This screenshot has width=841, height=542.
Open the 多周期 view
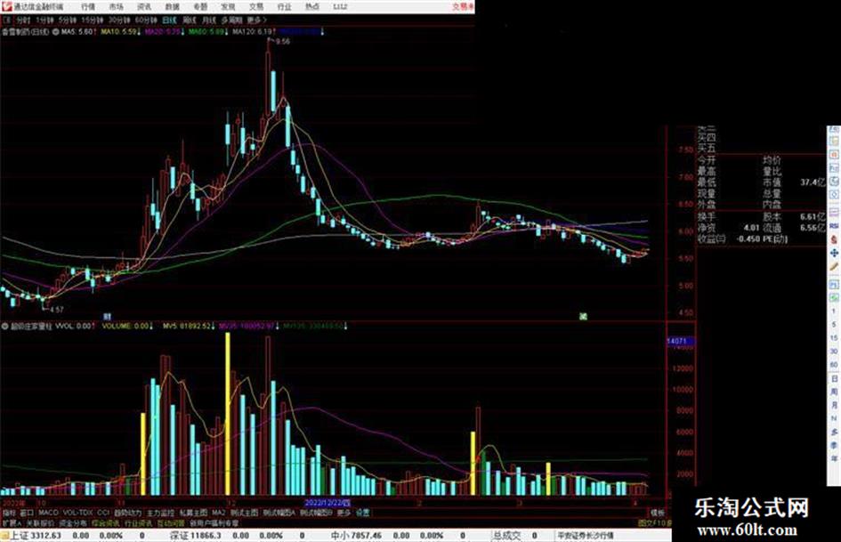tap(231, 20)
